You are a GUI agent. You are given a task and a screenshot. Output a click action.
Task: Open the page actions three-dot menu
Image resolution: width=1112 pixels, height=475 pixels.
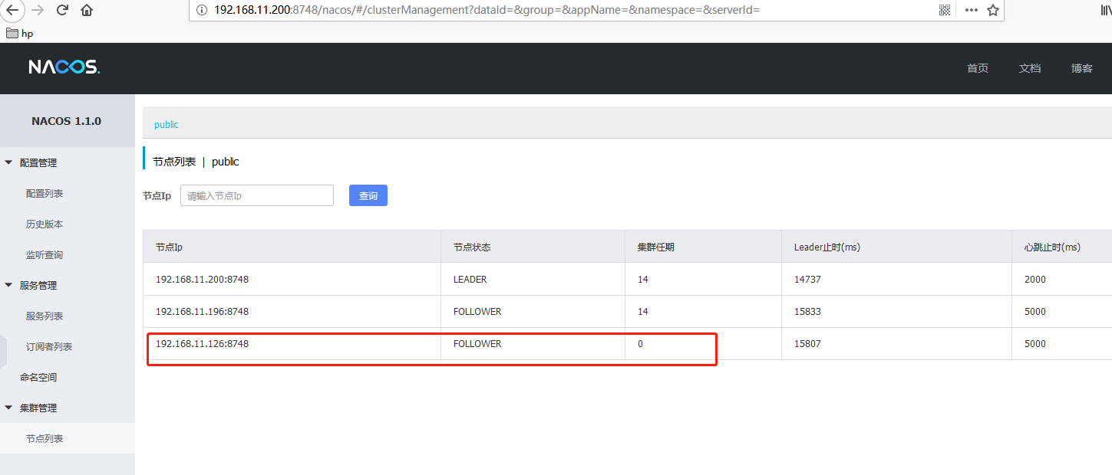point(972,10)
